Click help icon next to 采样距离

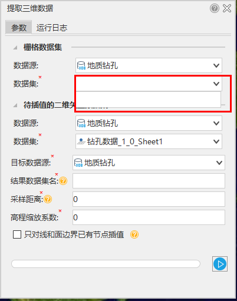pos(48,199)
